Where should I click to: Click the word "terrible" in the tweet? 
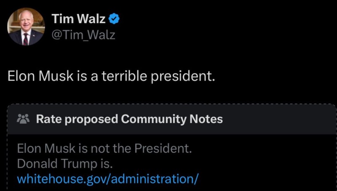124,78
